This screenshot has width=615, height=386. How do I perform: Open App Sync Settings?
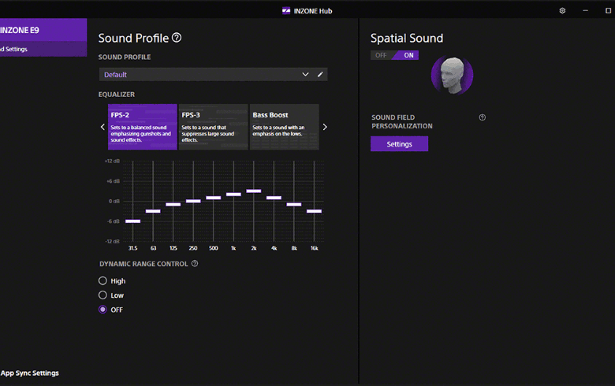(x=30, y=373)
